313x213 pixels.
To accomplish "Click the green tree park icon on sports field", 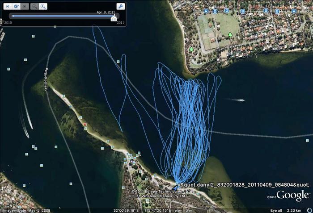I will click(230, 34).
